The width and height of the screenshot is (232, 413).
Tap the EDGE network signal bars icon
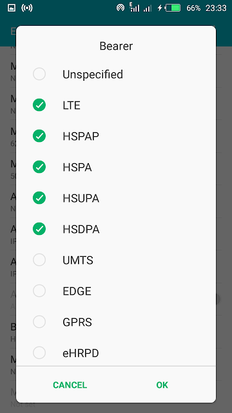coord(135,7)
